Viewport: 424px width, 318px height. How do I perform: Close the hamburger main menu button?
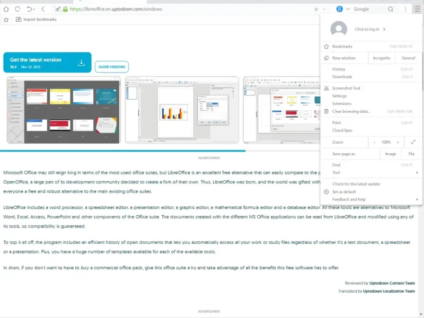(x=417, y=9)
